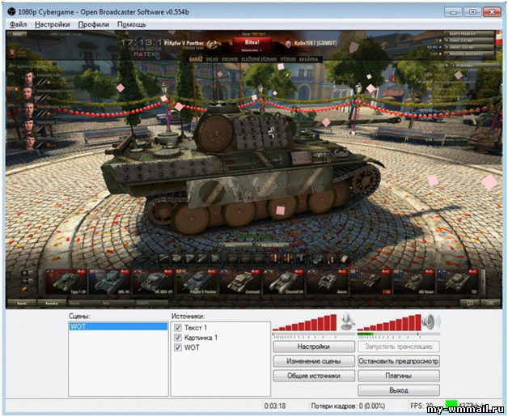Select the PzKpfw V Panther carousel thumbnail

point(197,282)
